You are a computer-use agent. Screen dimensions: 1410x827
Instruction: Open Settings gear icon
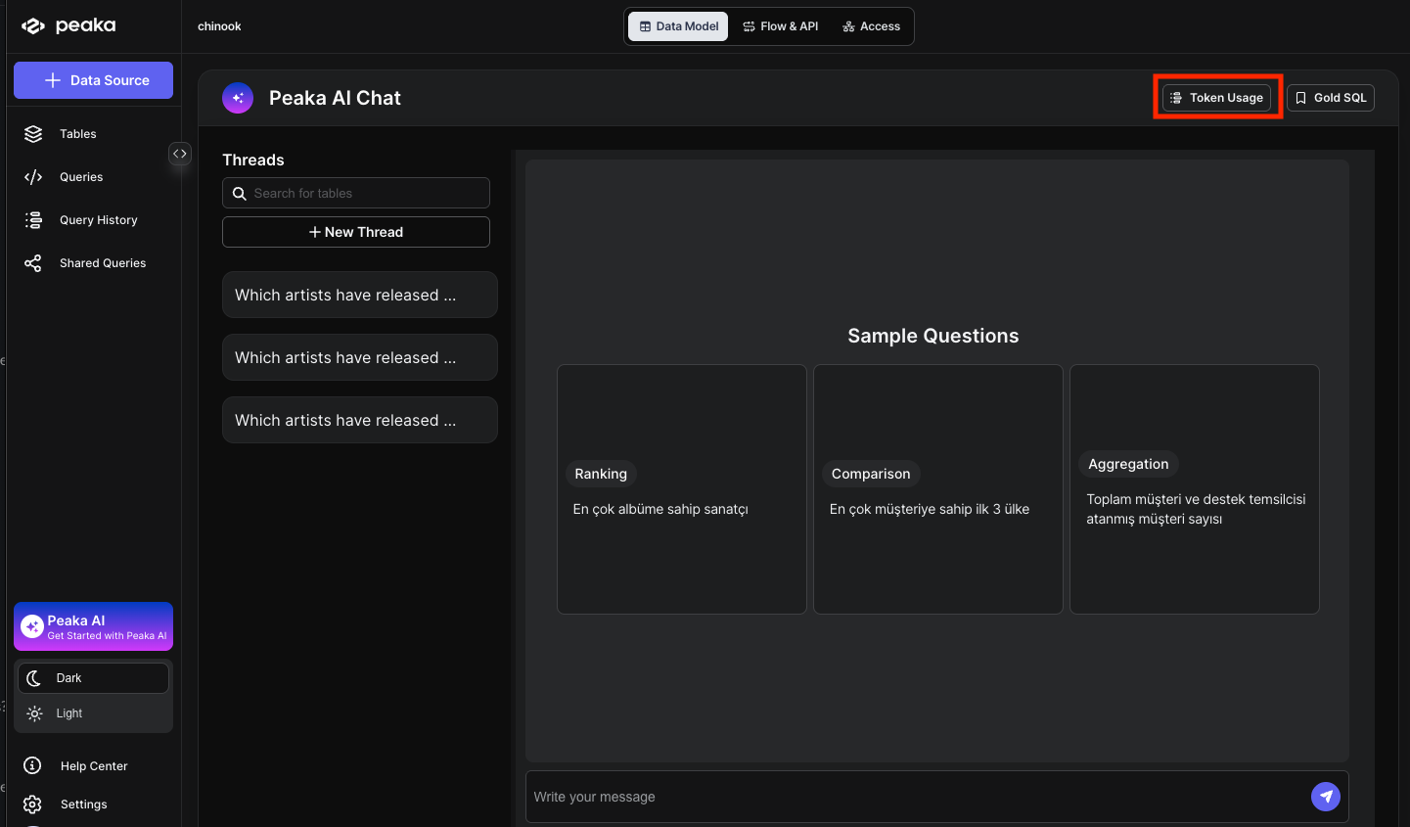point(32,804)
